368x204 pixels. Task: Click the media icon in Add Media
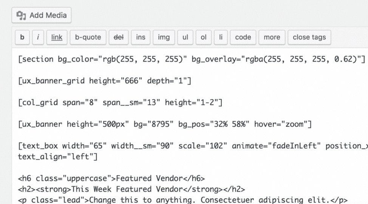point(21,15)
